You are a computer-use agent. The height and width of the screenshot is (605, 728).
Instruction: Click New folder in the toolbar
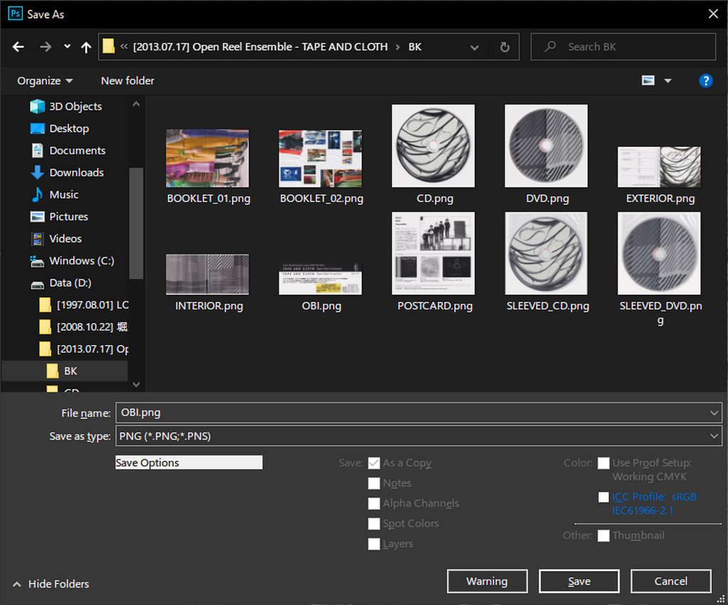pos(127,80)
